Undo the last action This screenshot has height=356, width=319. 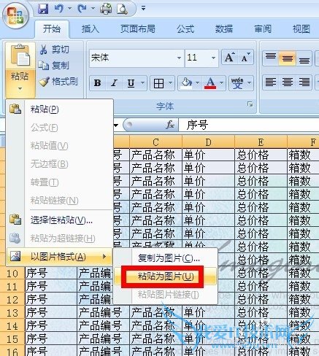click(58, 9)
